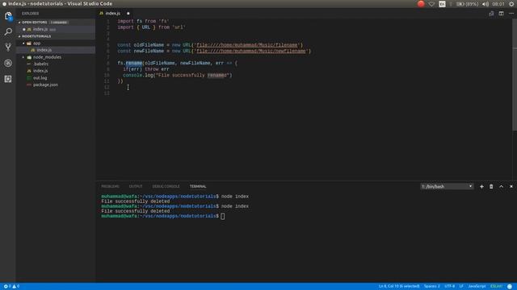Click the oldFileName file URL link
The height and width of the screenshot is (290, 517).
click(247, 45)
